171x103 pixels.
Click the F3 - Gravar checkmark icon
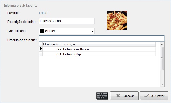[146, 96]
